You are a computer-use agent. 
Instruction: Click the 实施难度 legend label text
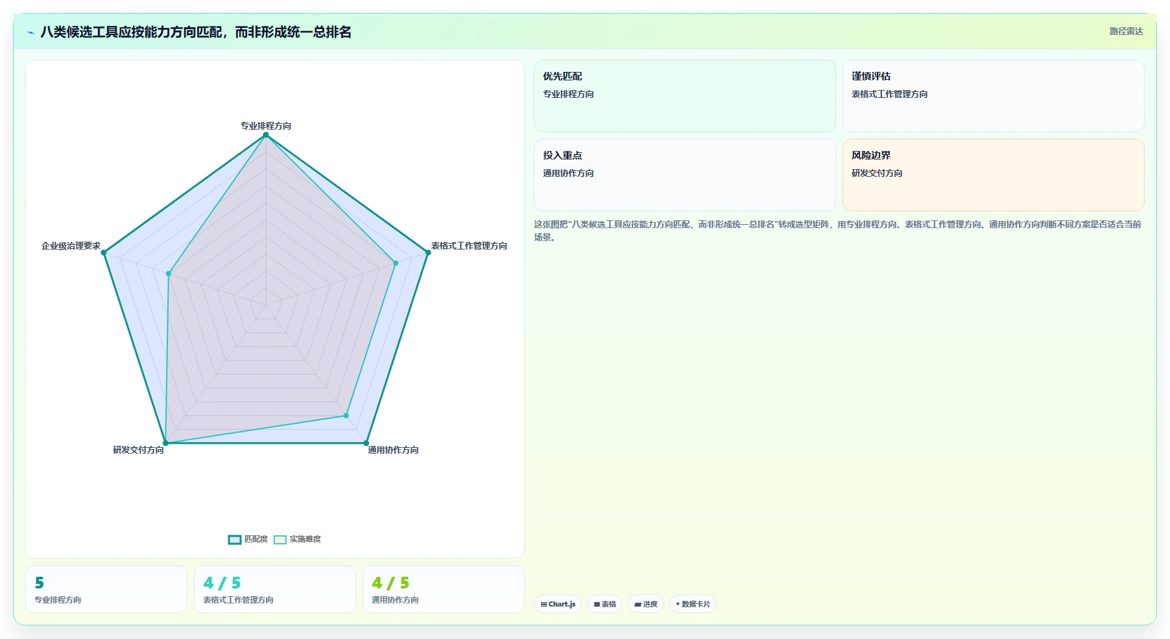coord(305,539)
